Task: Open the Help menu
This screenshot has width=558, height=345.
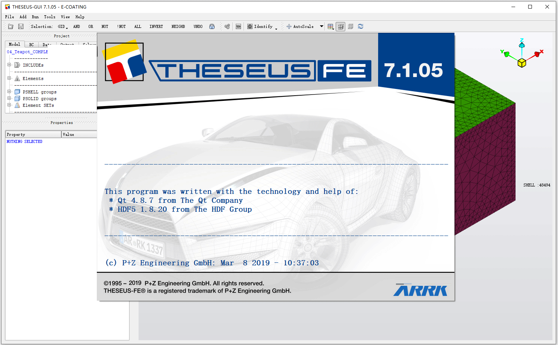Action: pos(80,17)
